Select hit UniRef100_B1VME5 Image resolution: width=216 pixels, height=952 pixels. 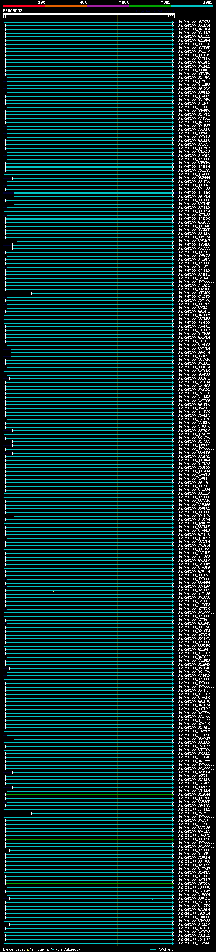(x=193, y=873)
